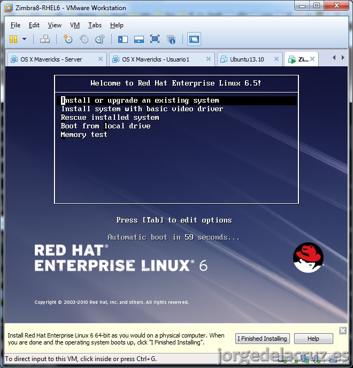Open the View menu

pyautogui.click(x=55, y=25)
